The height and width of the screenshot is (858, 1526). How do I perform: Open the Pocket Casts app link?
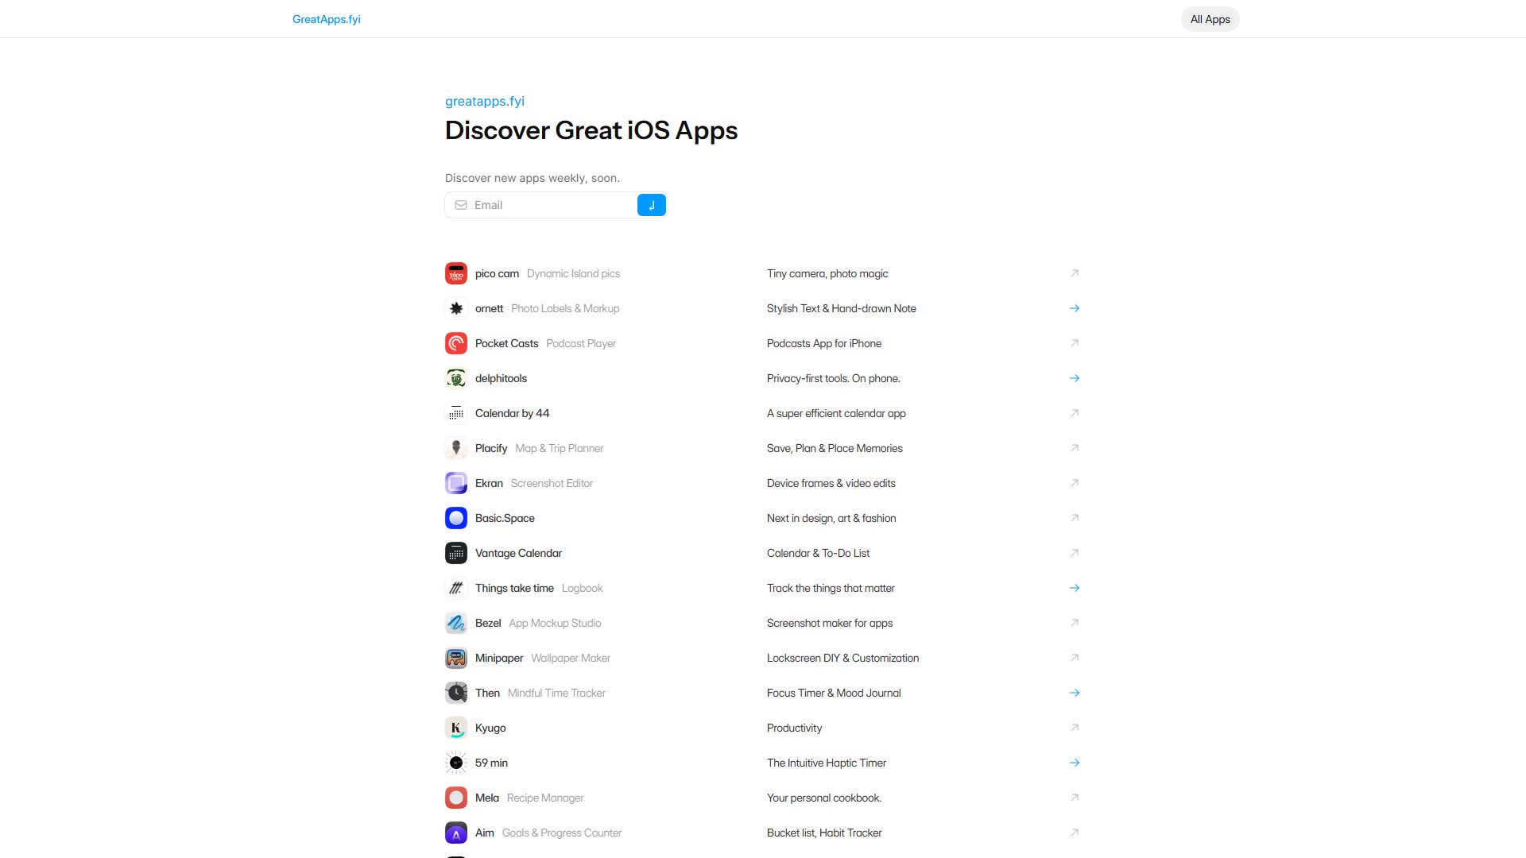coord(506,343)
